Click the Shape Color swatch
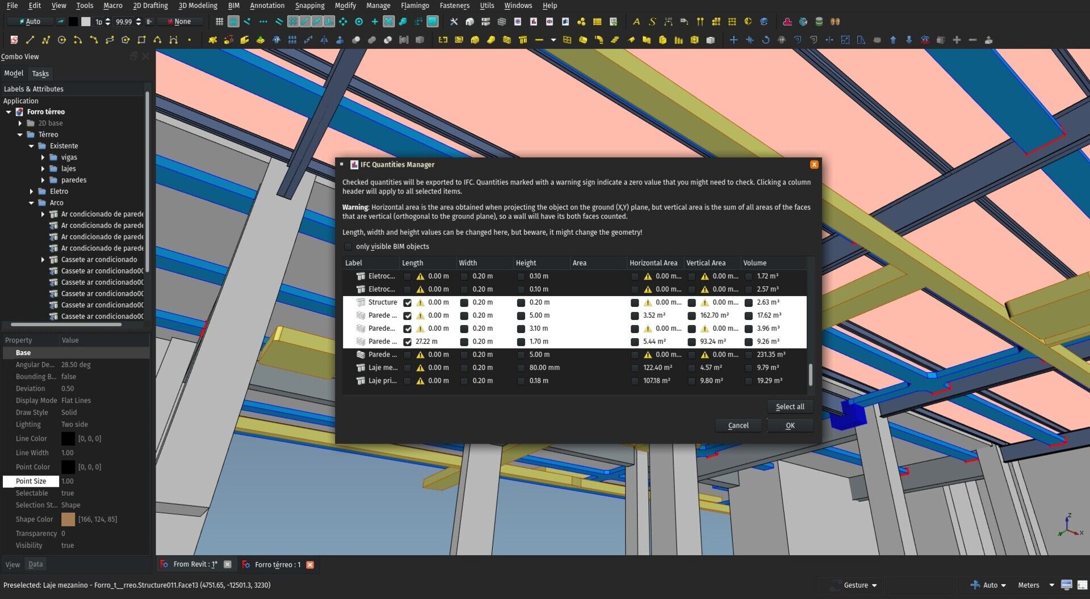1090x599 pixels. (68, 519)
